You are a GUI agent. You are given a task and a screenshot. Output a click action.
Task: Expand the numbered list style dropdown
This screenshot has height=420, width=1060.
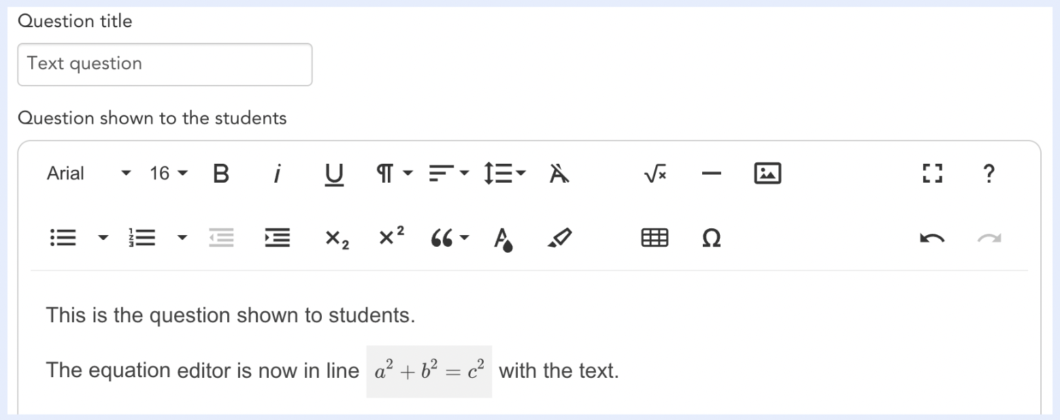coord(182,238)
